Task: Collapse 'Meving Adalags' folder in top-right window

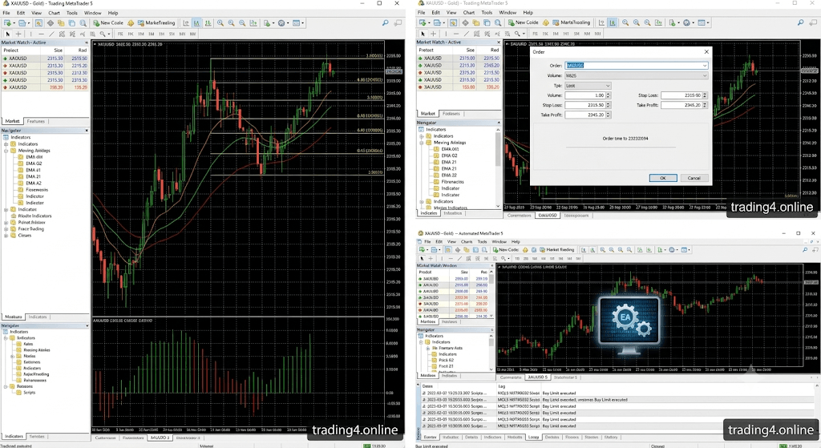Action: click(422, 143)
